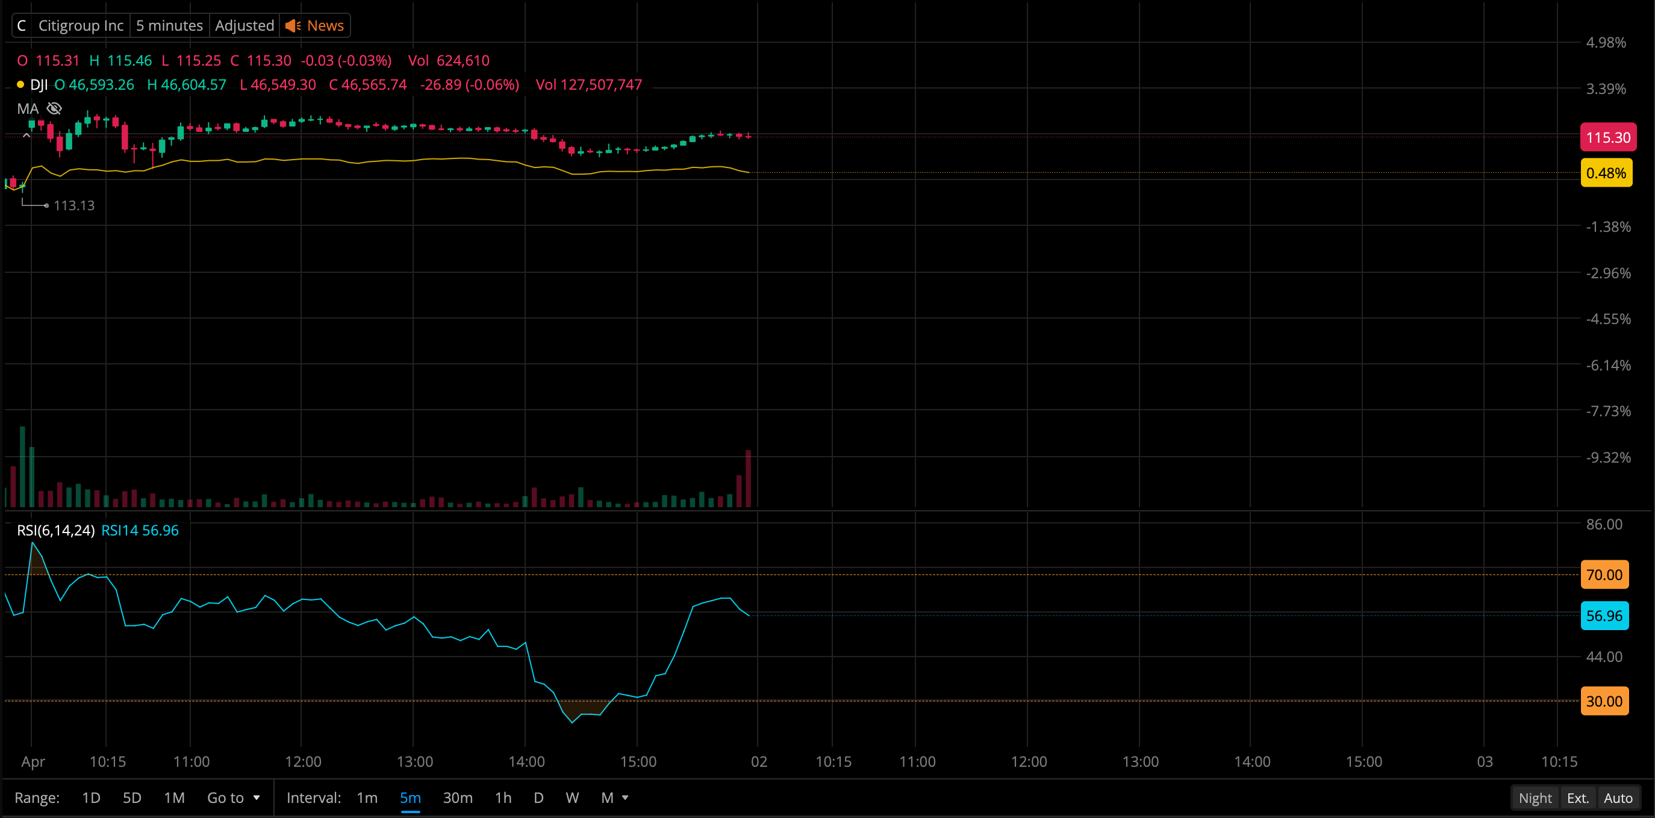Open the Go to dropdown
Image resolution: width=1655 pixels, height=818 pixels.
point(233,798)
